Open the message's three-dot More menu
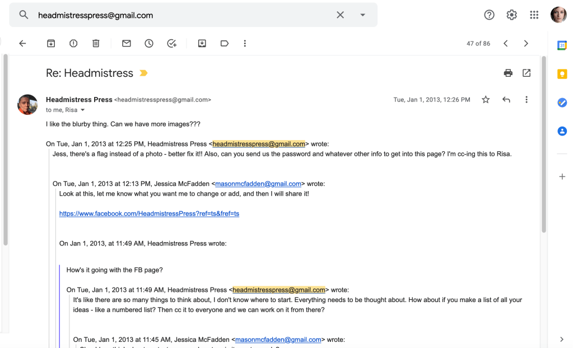Screen dimensions: 573x348 pos(527,100)
